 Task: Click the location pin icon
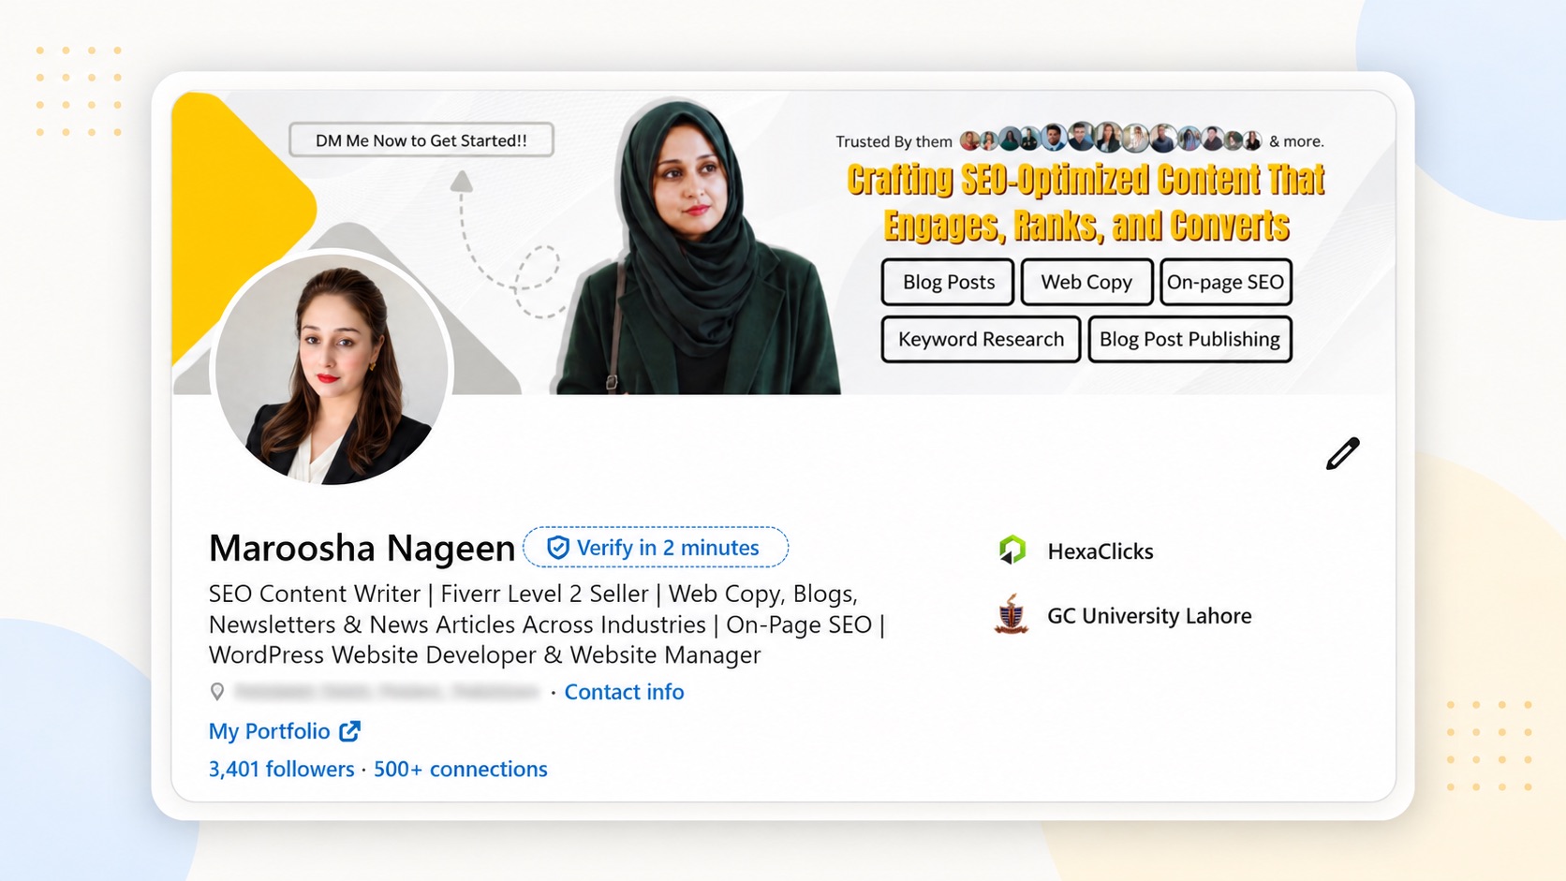point(217,692)
